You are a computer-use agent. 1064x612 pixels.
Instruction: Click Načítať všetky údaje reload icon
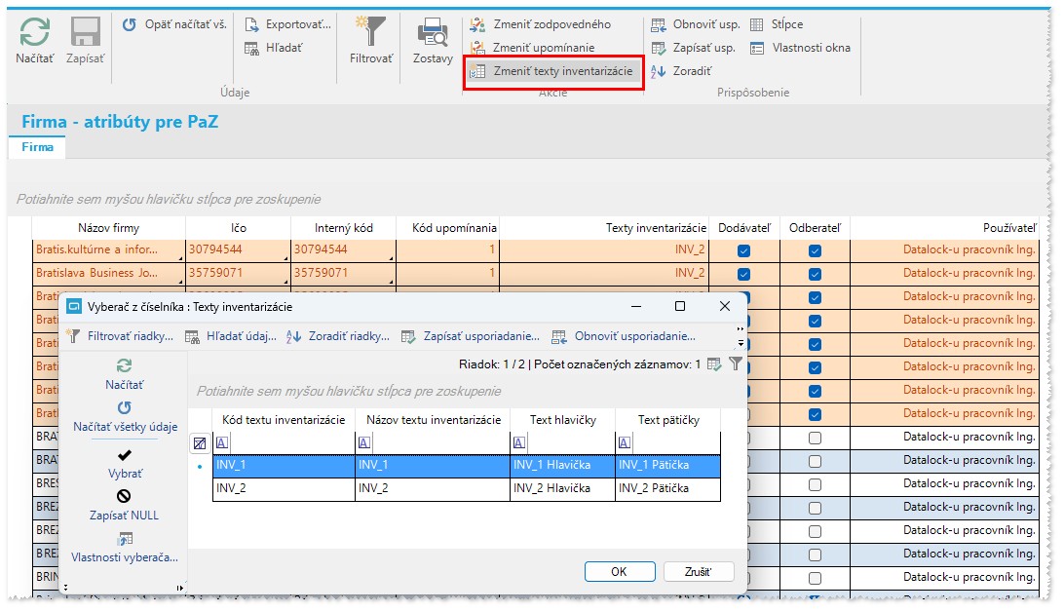[124, 407]
